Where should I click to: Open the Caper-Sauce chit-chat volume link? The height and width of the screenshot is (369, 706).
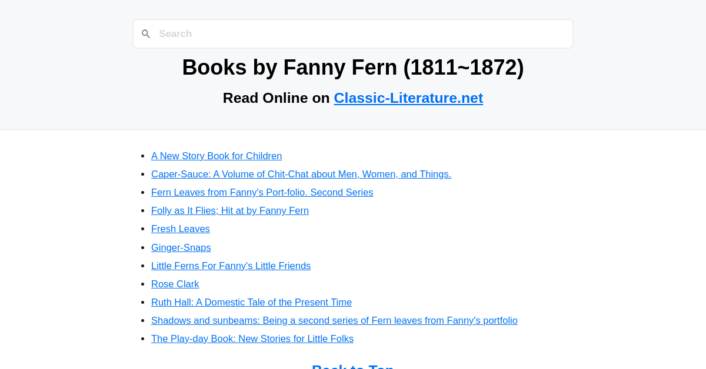tap(301, 174)
